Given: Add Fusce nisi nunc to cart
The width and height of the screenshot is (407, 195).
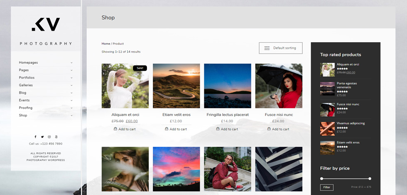Looking at the screenshot, I should point(279,129).
